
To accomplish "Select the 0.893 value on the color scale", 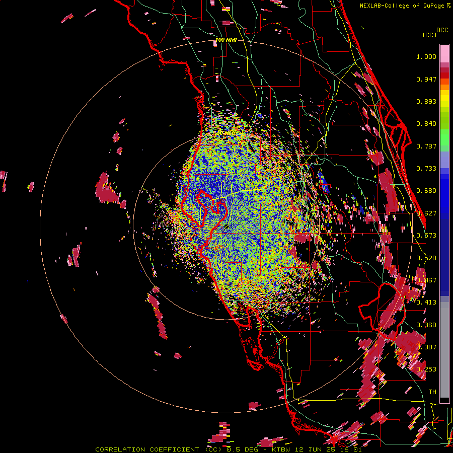I will coord(426,101).
